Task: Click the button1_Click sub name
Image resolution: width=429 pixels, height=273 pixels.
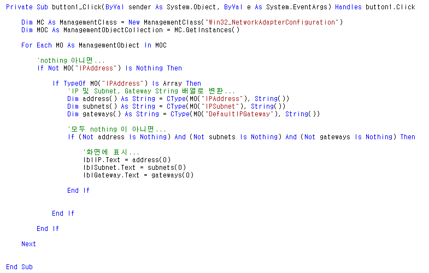Action: point(77,7)
